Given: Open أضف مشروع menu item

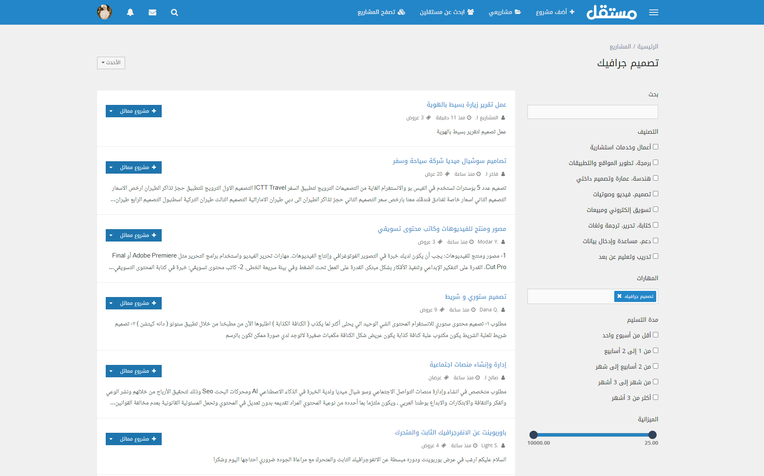Looking at the screenshot, I should pos(555,12).
